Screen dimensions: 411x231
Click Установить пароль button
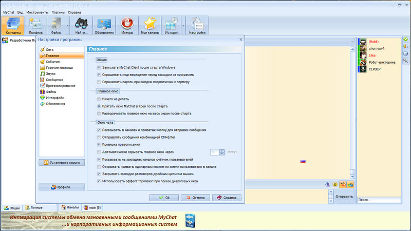click(x=62, y=162)
